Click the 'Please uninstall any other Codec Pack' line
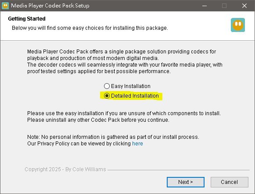The width and height of the screenshot is (255, 194). pyautogui.click(x=98, y=120)
